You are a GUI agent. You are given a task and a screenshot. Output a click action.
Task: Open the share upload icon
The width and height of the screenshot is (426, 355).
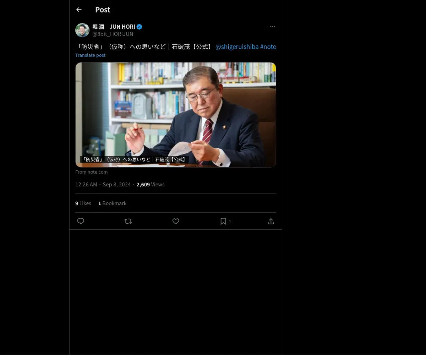click(271, 221)
